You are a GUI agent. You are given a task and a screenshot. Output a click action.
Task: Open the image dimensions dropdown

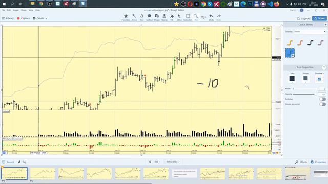tap(173, 162)
